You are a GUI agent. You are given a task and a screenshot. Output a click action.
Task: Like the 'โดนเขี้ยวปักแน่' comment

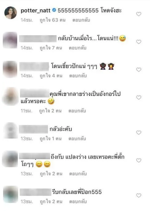(x=139, y=70)
